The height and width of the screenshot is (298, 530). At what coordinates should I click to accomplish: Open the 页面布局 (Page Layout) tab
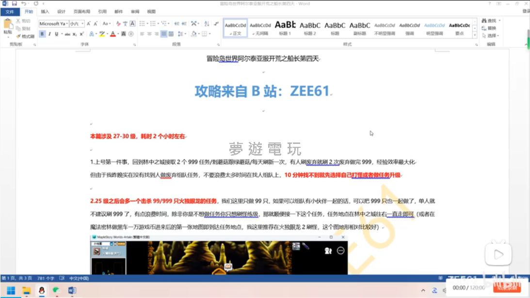(81, 11)
